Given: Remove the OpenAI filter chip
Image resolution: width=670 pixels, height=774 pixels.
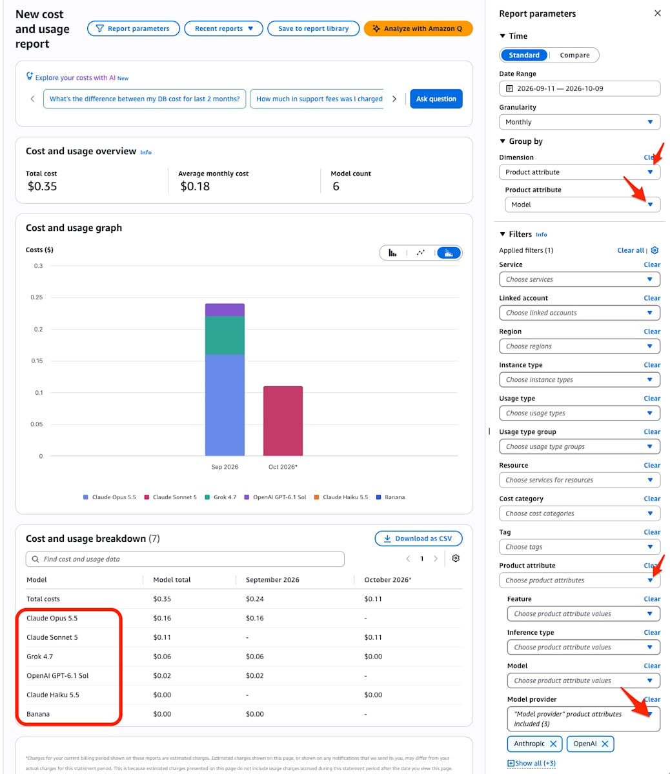Looking at the screenshot, I should (x=605, y=744).
